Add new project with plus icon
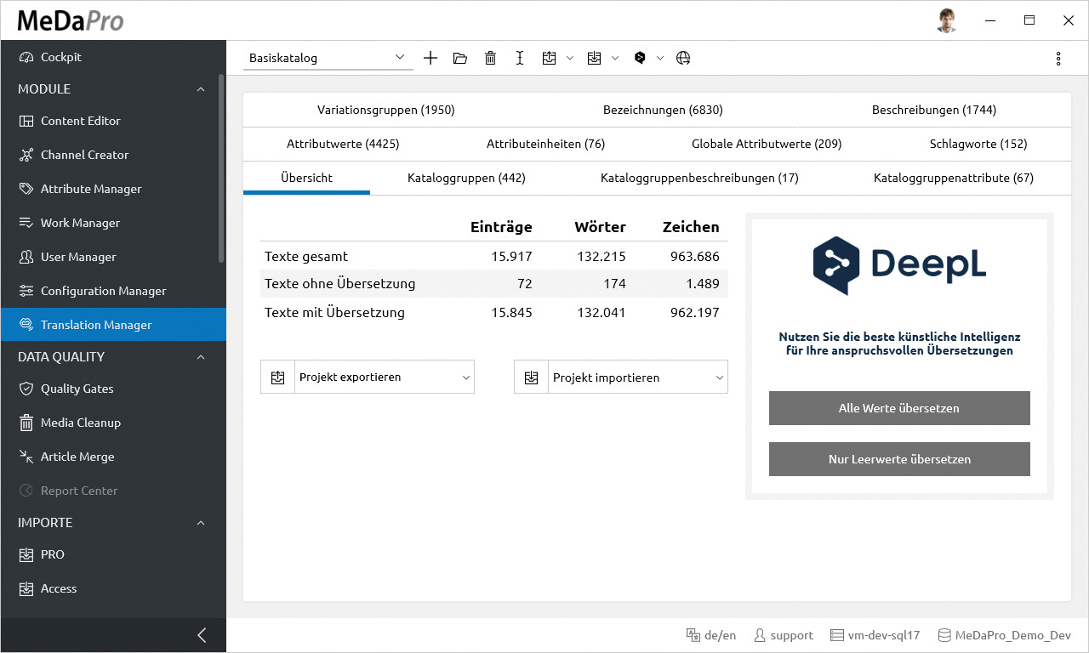 coord(430,58)
